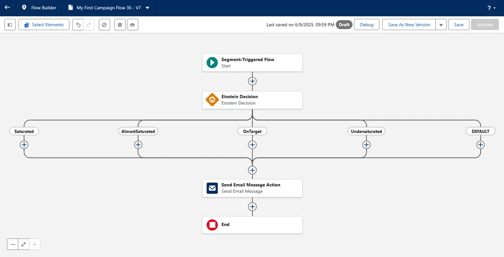Add element below the Start node
The width and height of the screenshot is (504, 257).
point(252,81)
